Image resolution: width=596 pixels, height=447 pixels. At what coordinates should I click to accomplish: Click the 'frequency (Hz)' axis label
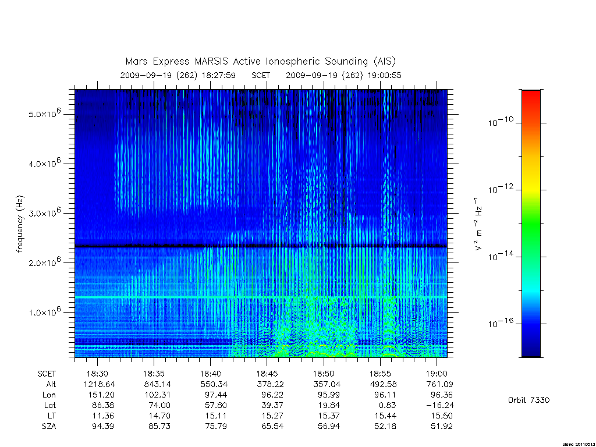[20, 224]
